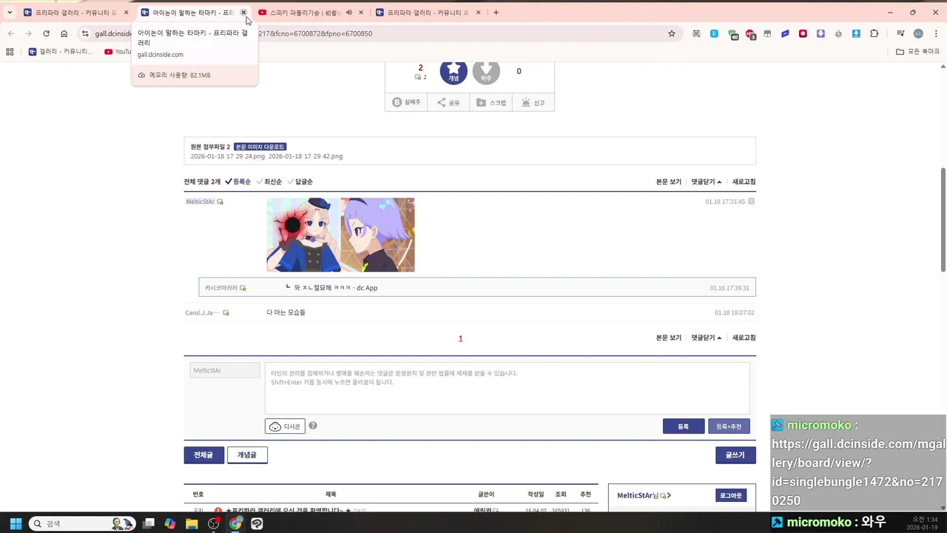Mute the audio on the YouTube tab

pyautogui.click(x=348, y=13)
